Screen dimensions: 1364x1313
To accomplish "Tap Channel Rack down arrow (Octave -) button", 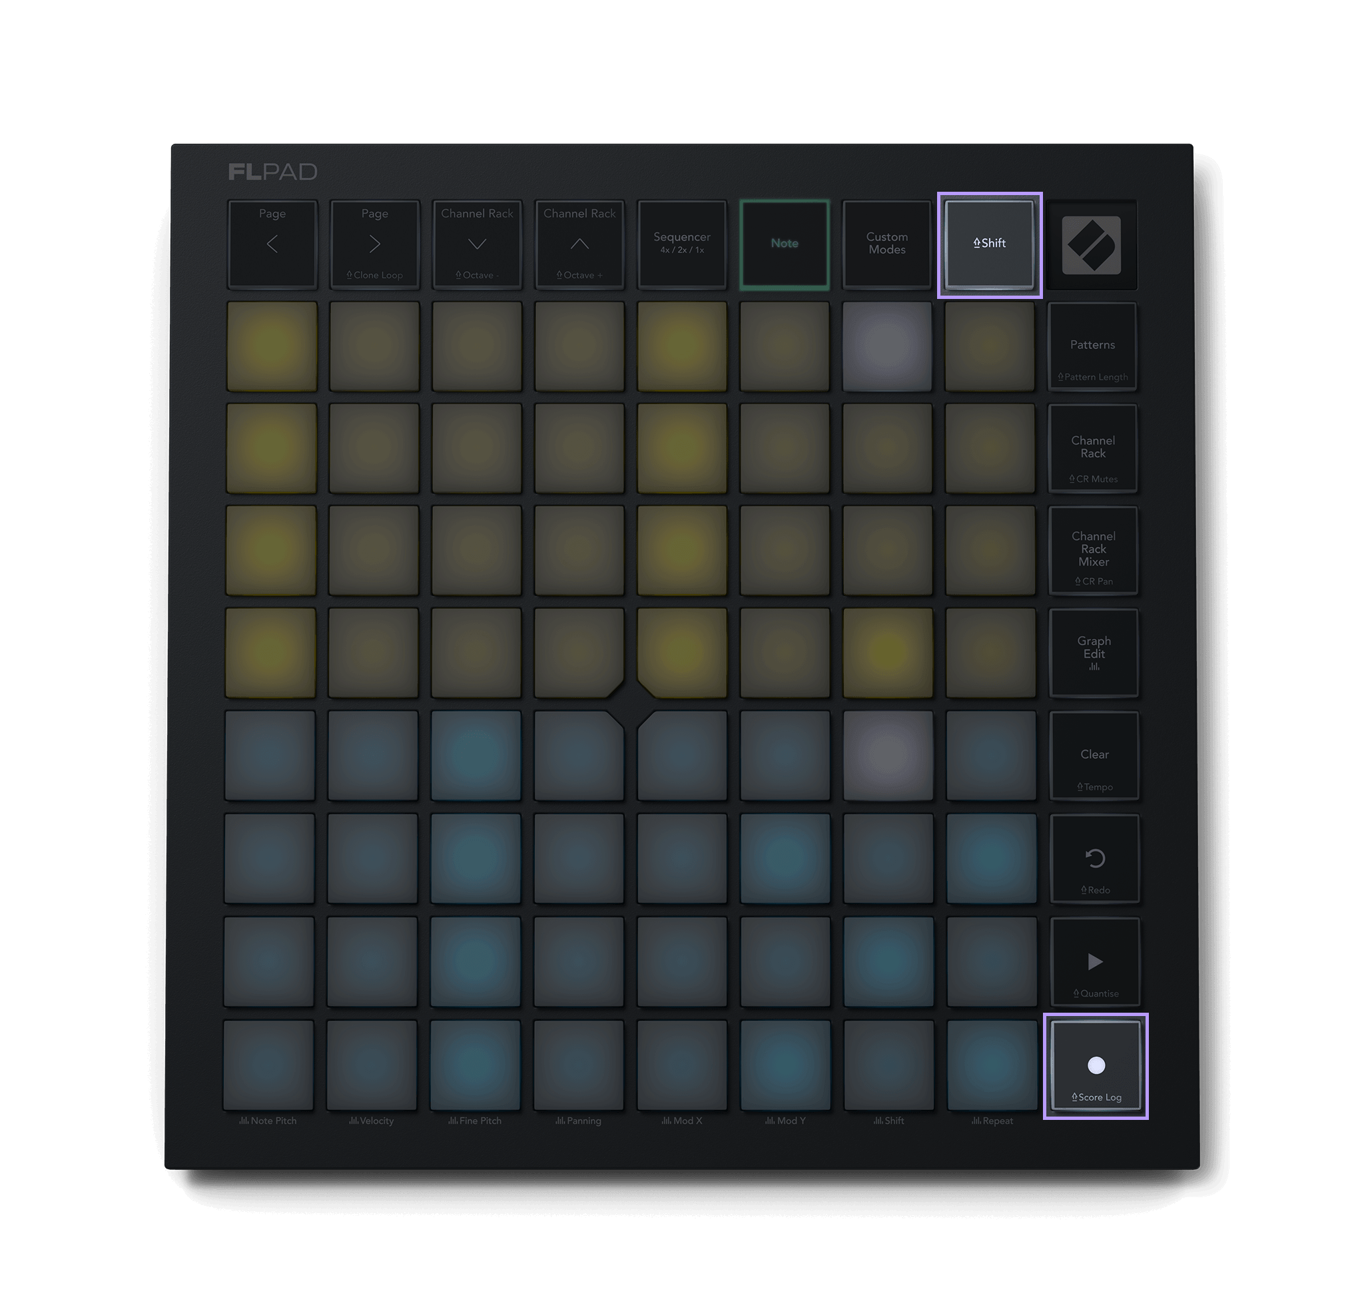I will pos(477,244).
